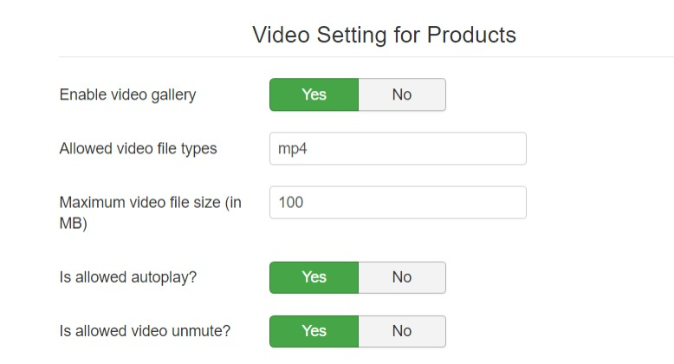
Task: Click the 'Video Setting for Products' heading
Action: tap(384, 35)
